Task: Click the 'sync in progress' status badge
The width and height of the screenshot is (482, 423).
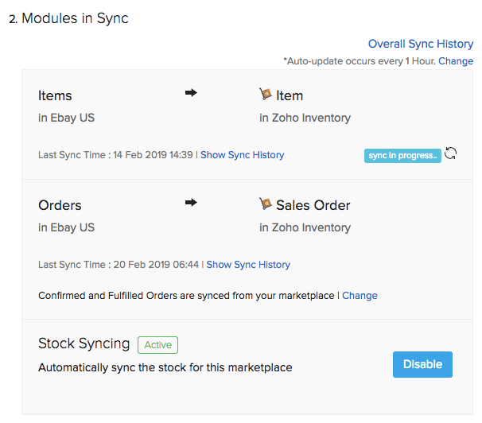Action: click(402, 155)
